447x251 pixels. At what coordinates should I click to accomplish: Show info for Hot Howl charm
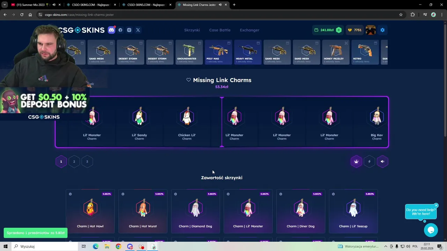70,194
